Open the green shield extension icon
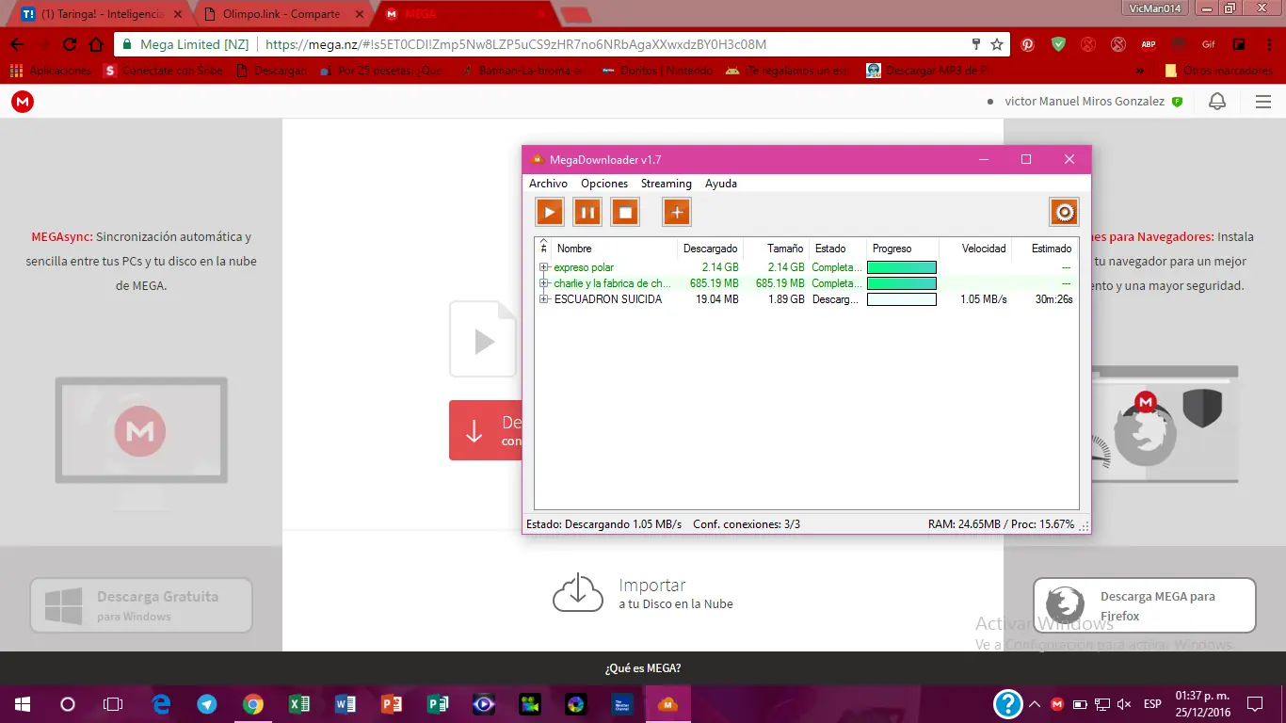This screenshot has width=1286, height=723. (x=1058, y=44)
